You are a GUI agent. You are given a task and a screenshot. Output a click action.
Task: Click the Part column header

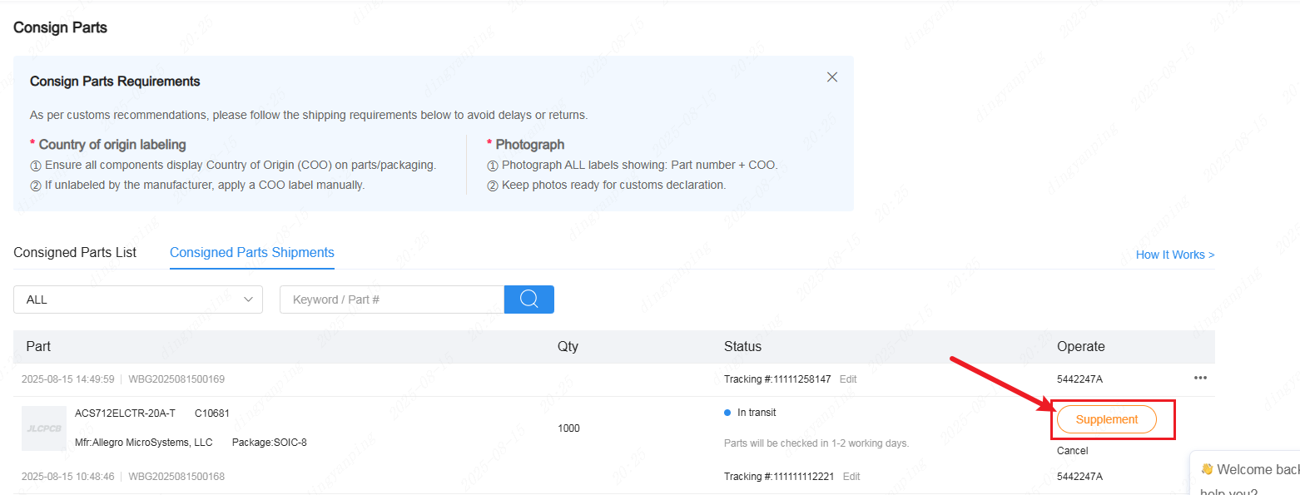tap(38, 346)
